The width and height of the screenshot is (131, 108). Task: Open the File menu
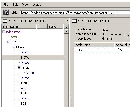6,5
